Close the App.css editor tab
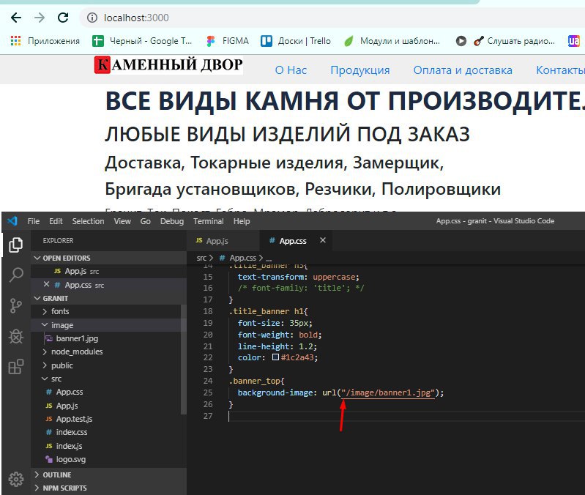585x495 pixels. click(x=323, y=240)
